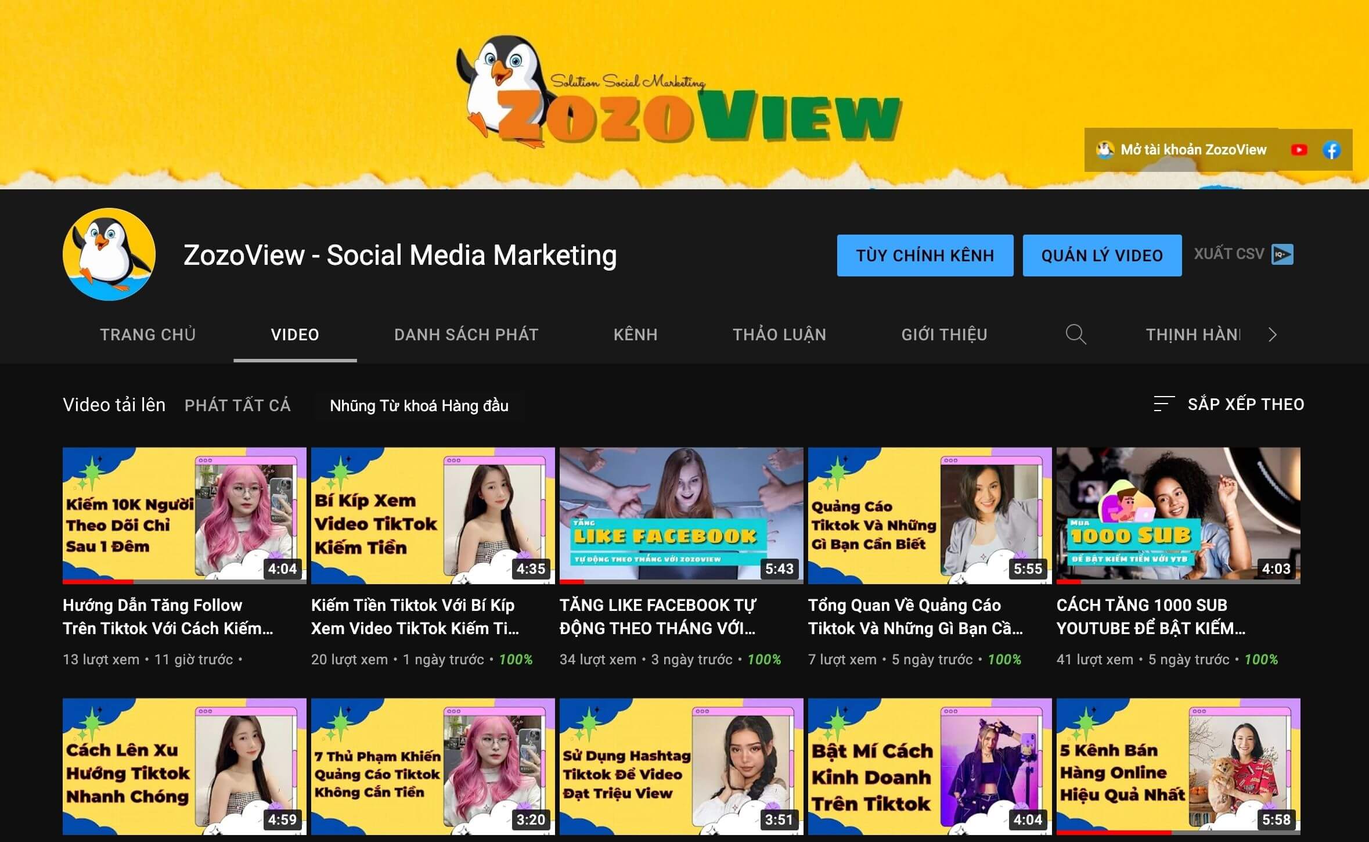1369x842 pixels.
Task: Click the 11 giờ trước upload time
Action: point(193,660)
